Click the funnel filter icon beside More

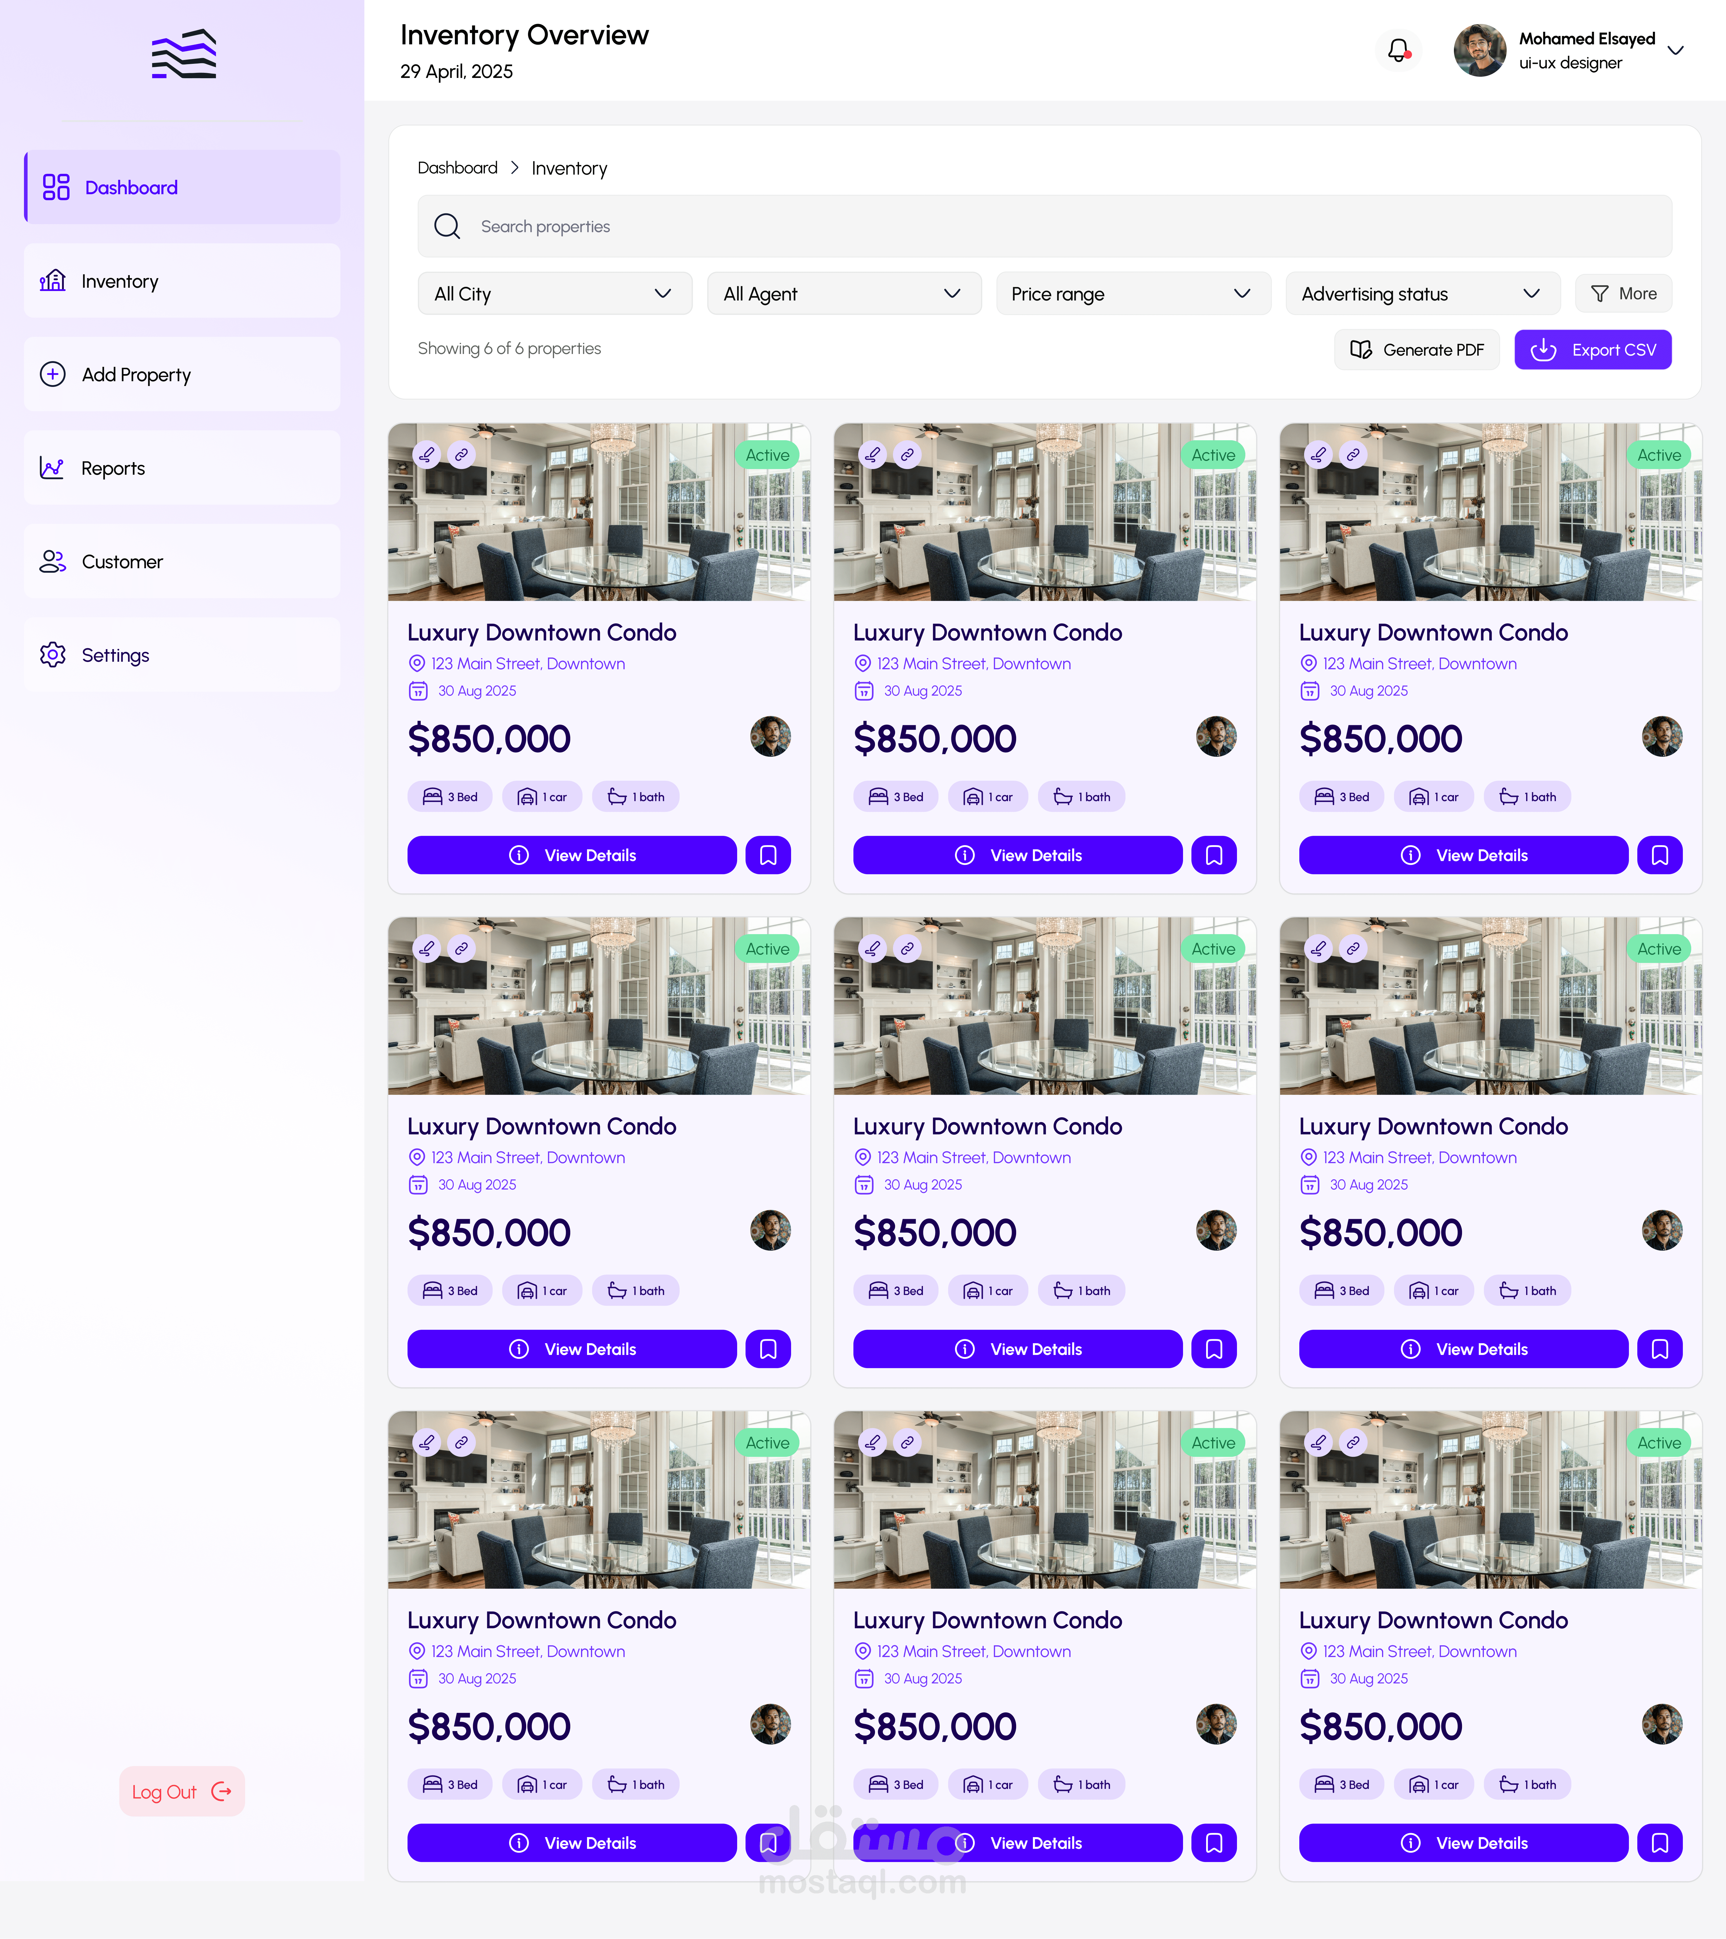click(x=1600, y=294)
